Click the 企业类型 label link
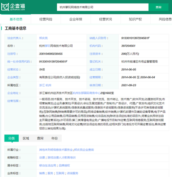The width and height of the screenshot is (172, 177). (x=13, y=77)
